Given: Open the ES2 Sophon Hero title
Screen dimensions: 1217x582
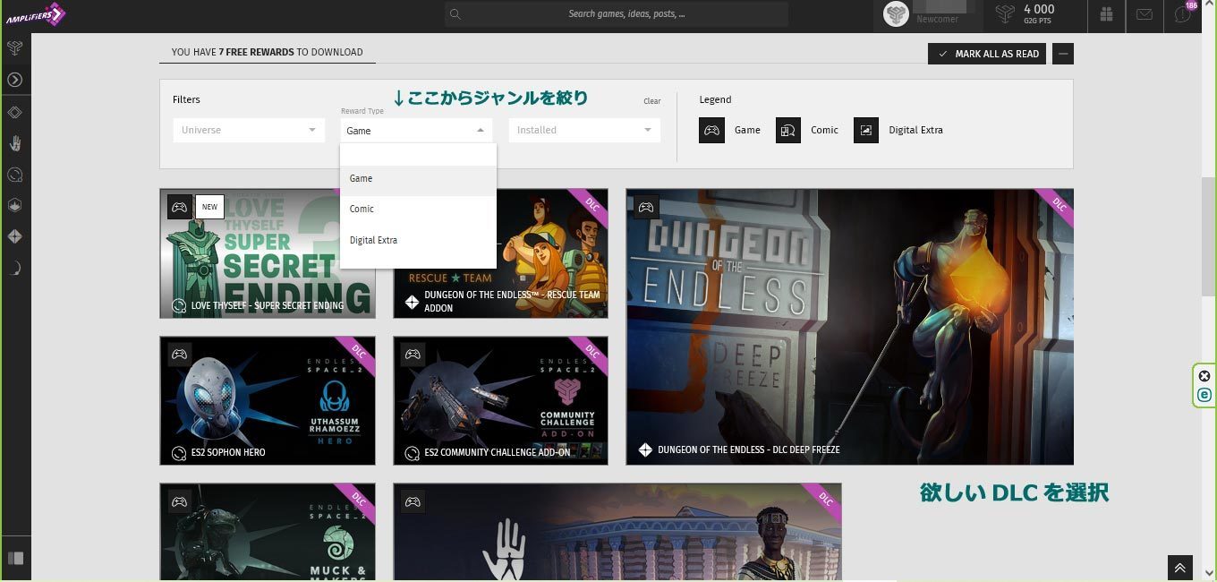Looking at the screenshot, I should coord(228,452).
